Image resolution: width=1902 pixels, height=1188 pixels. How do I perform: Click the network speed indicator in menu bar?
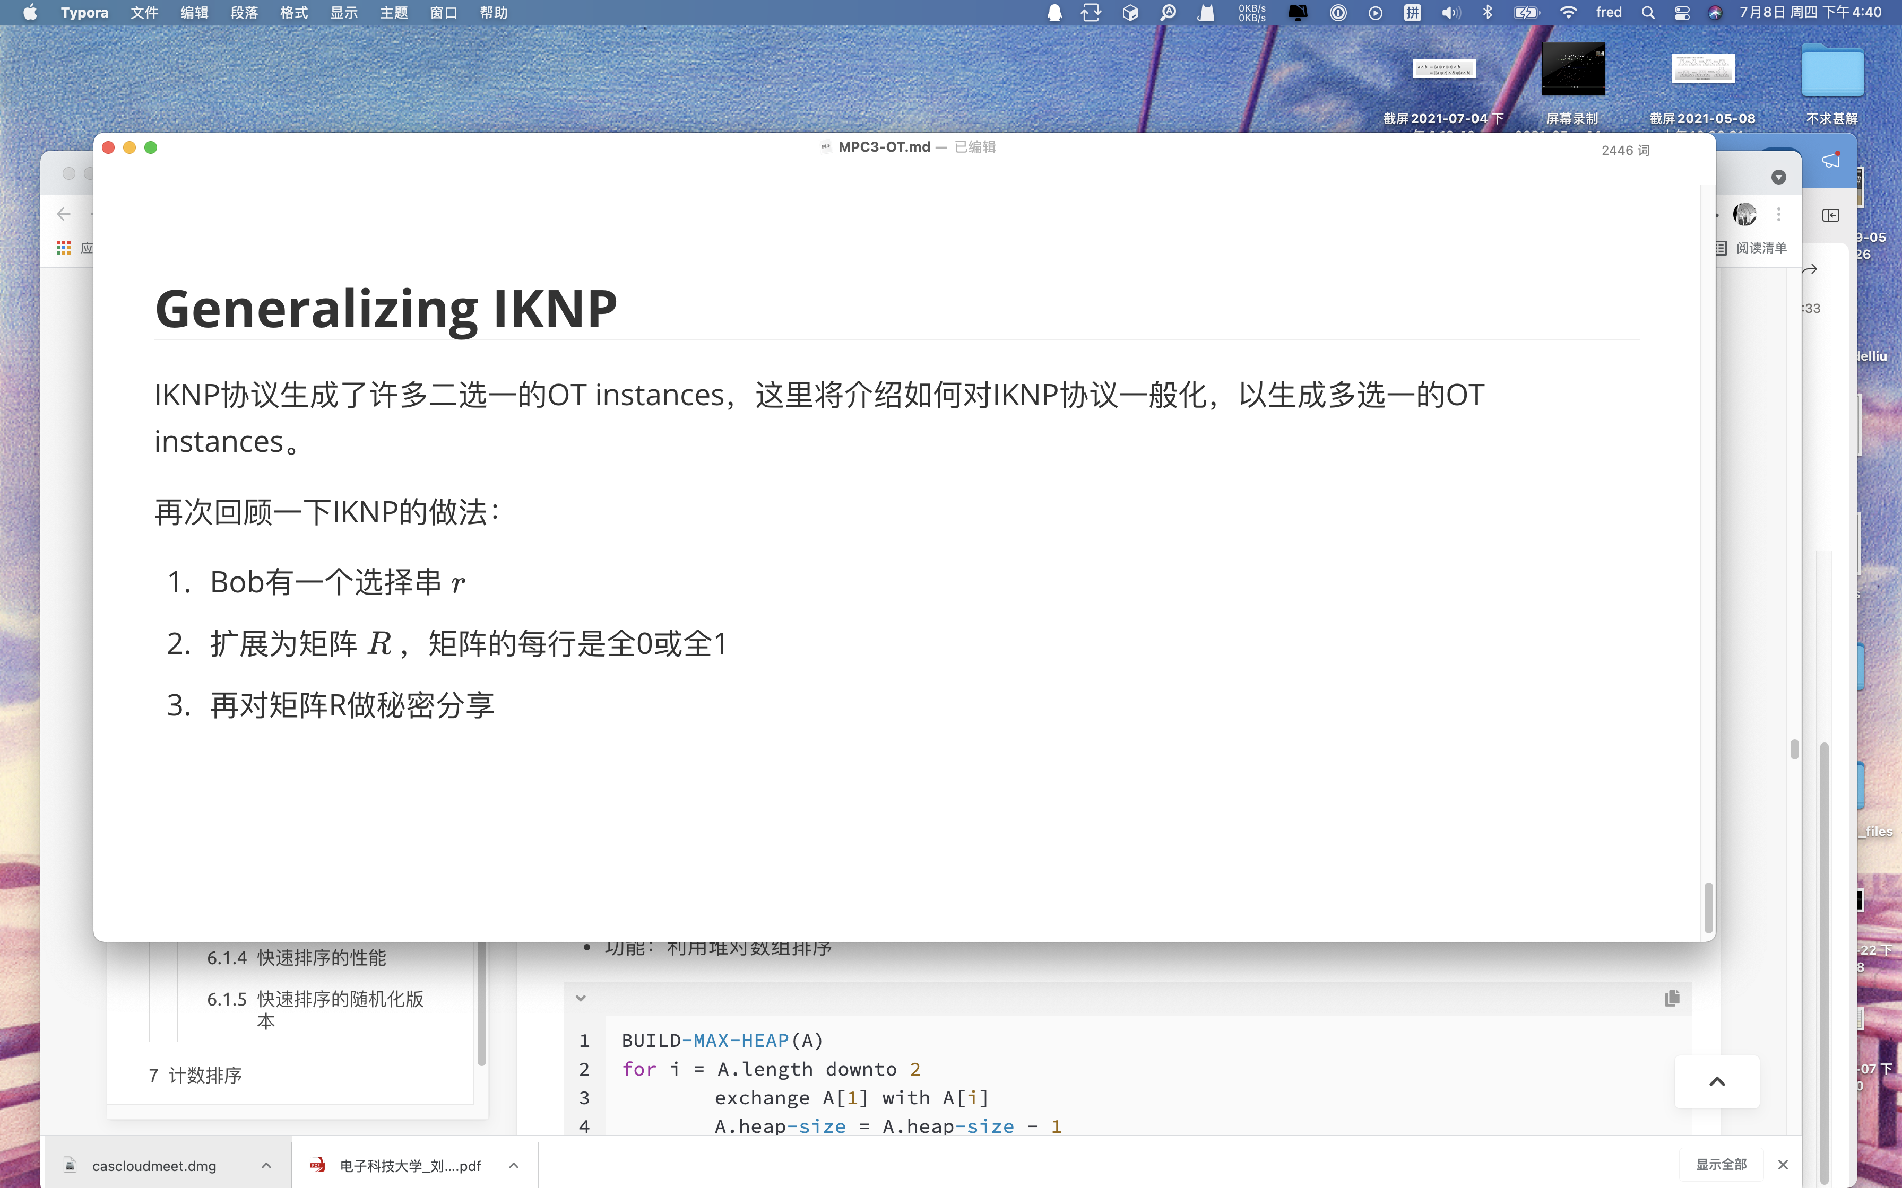click(1252, 13)
